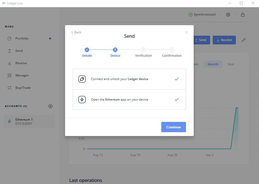Switch the chart range to Year
Screen dimensions: 259x184
click(231, 64)
